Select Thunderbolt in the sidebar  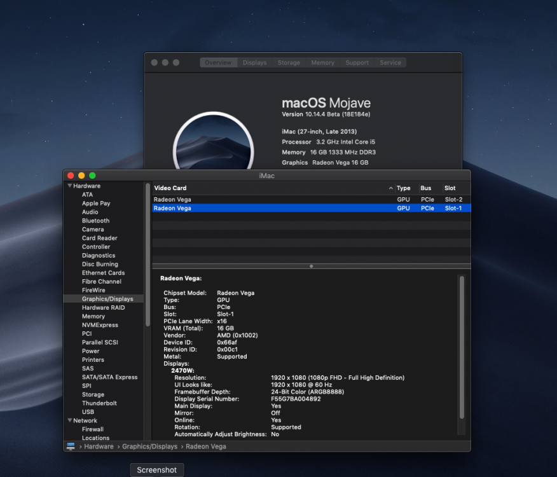(x=99, y=403)
